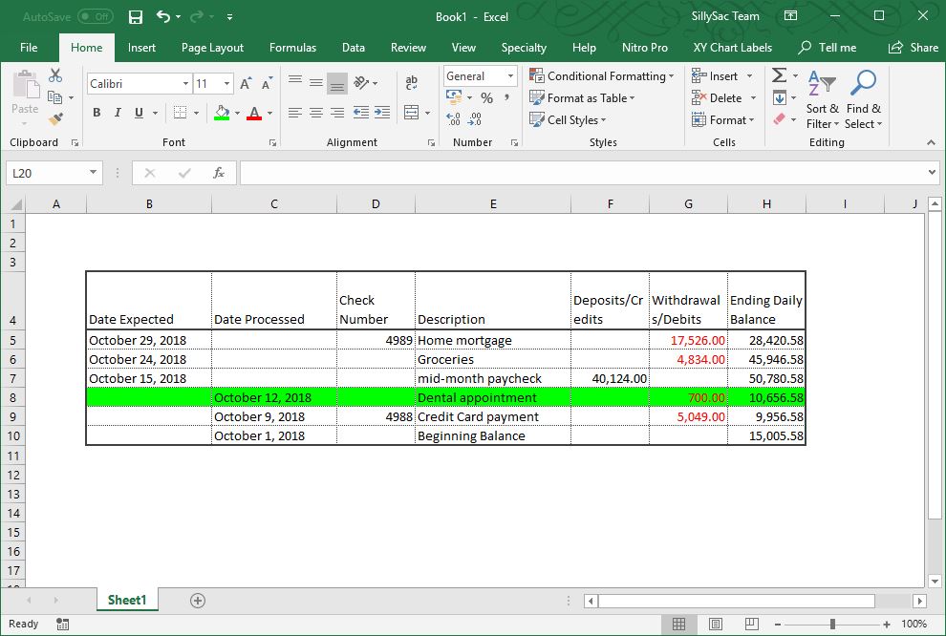
Task: Toggle the AutoSave switch
Action: (x=95, y=17)
